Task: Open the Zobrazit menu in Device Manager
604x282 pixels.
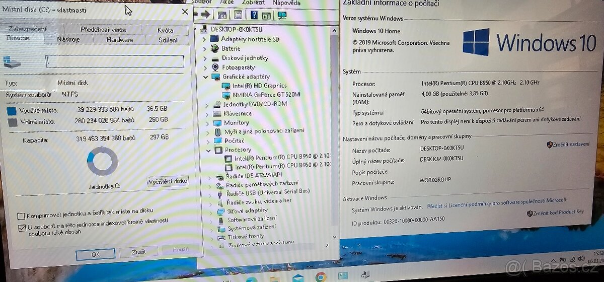Action: pyautogui.click(x=253, y=3)
